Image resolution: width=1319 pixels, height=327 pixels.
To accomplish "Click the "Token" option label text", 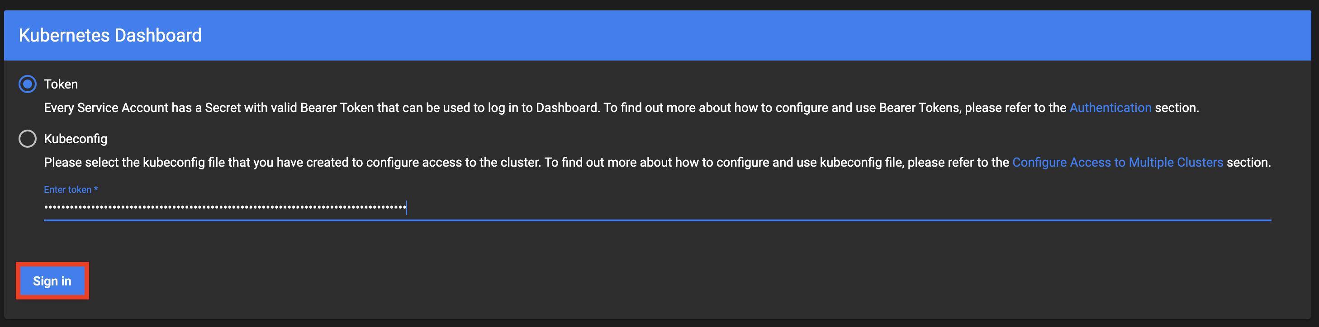I will pyautogui.click(x=61, y=84).
